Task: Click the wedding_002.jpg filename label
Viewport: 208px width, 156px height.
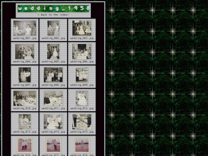Action: click(x=53, y=38)
